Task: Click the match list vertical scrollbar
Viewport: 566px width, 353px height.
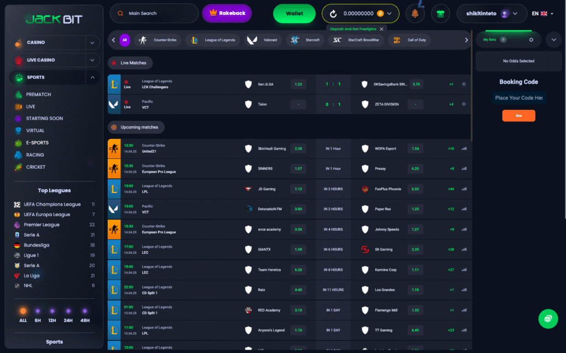Action: (471, 85)
